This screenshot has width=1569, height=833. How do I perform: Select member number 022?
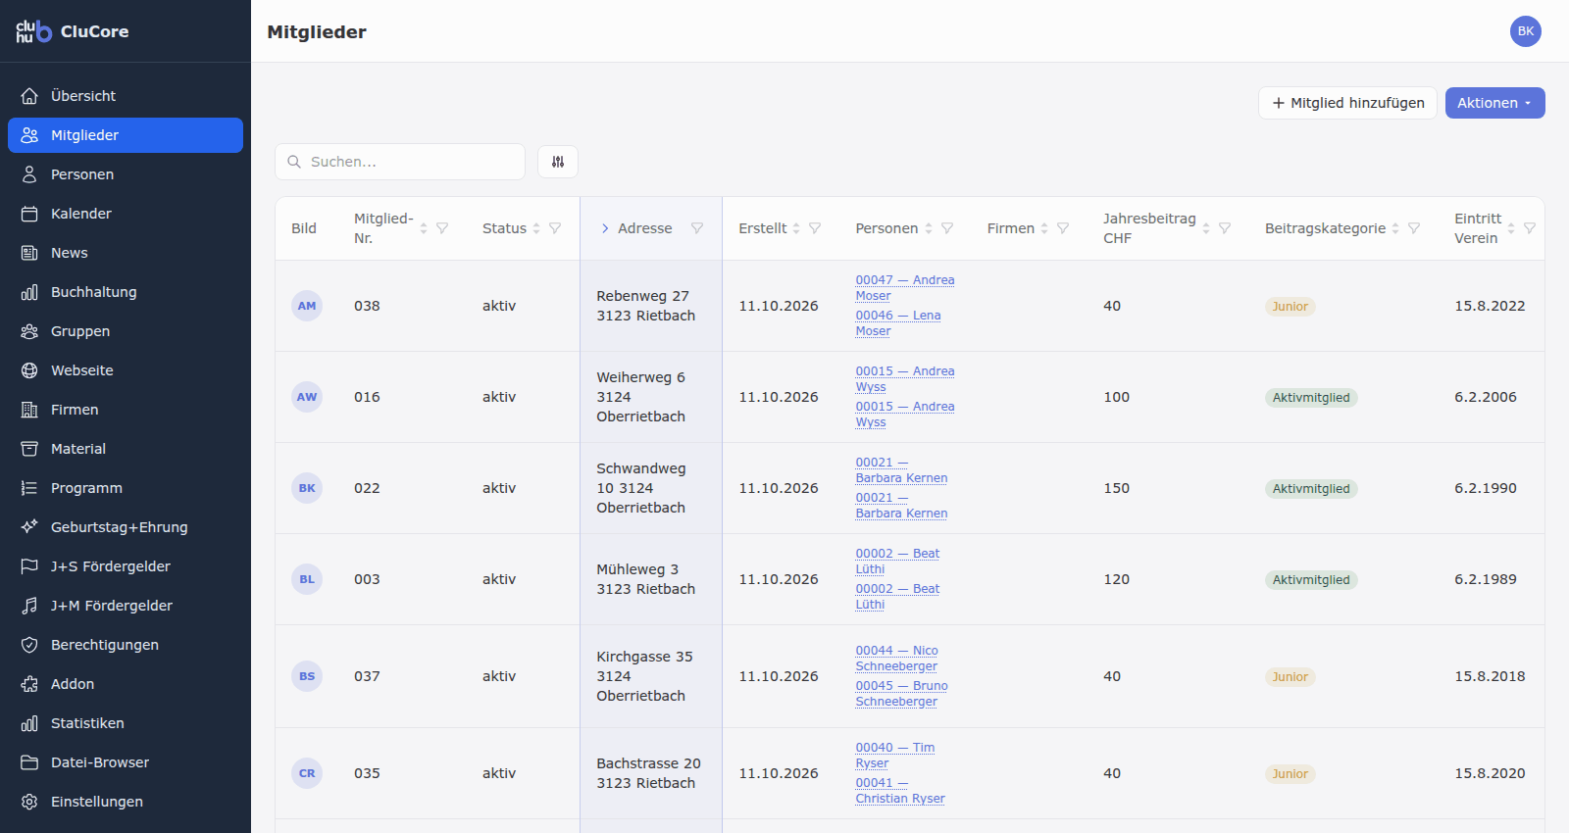point(367,488)
